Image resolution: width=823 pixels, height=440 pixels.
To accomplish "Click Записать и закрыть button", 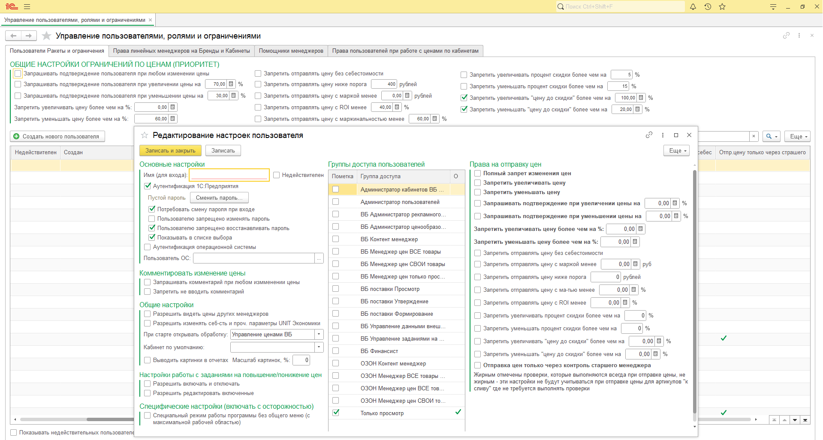I will [170, 150].
